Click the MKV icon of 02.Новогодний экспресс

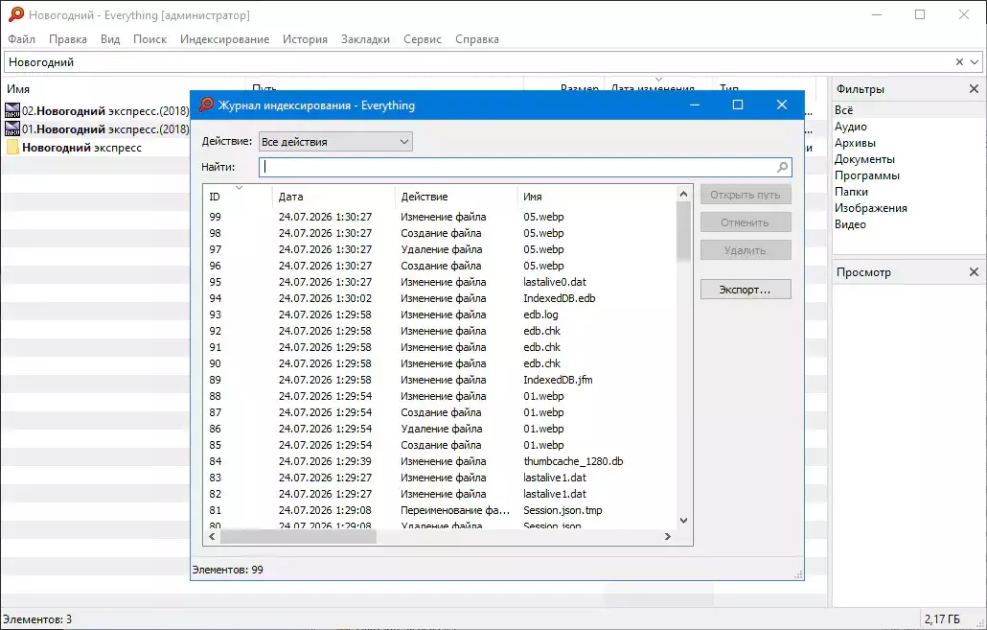click(11, 111)
